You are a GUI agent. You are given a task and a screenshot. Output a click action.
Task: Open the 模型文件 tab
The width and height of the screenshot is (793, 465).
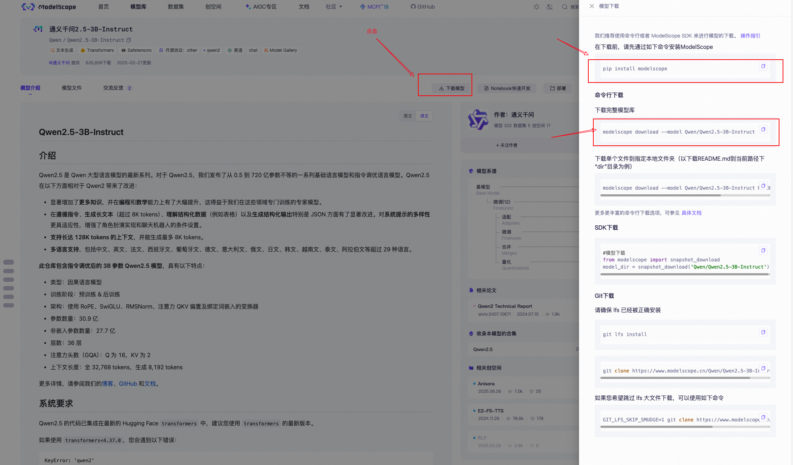(71, 88)
